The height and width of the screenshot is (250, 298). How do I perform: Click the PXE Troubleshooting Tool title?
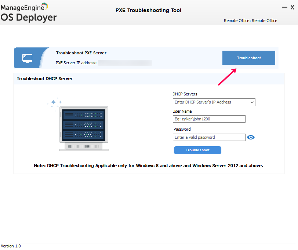point(148,10)
